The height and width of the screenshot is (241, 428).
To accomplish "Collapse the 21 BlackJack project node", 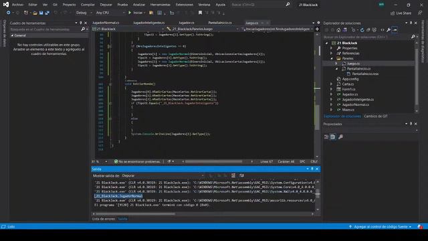I will pyautogui.click(x=327, y=43).
